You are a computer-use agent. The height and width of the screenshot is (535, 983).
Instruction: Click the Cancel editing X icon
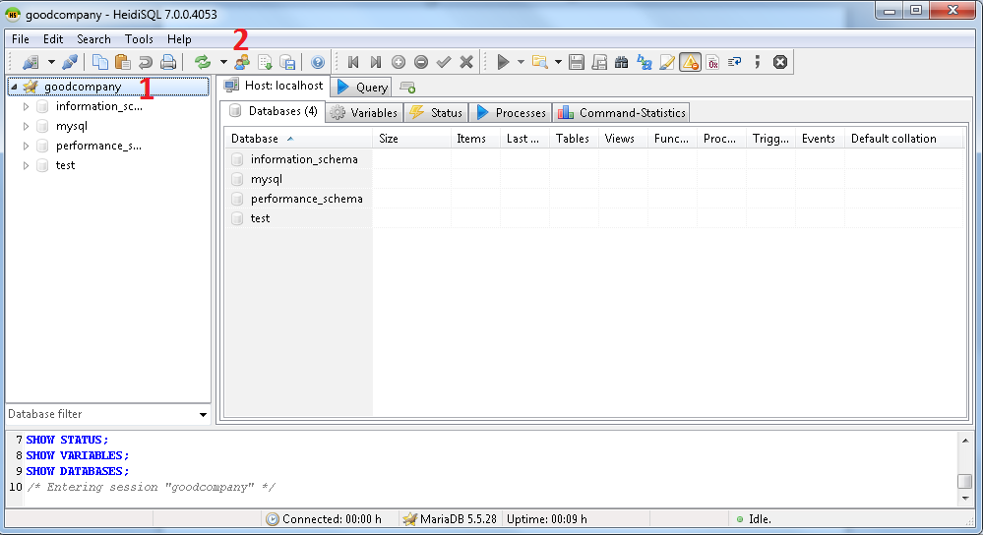[x=466, y=62]
